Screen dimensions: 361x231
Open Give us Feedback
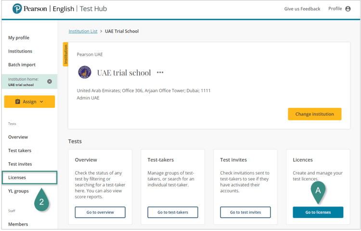click(302, 9)
